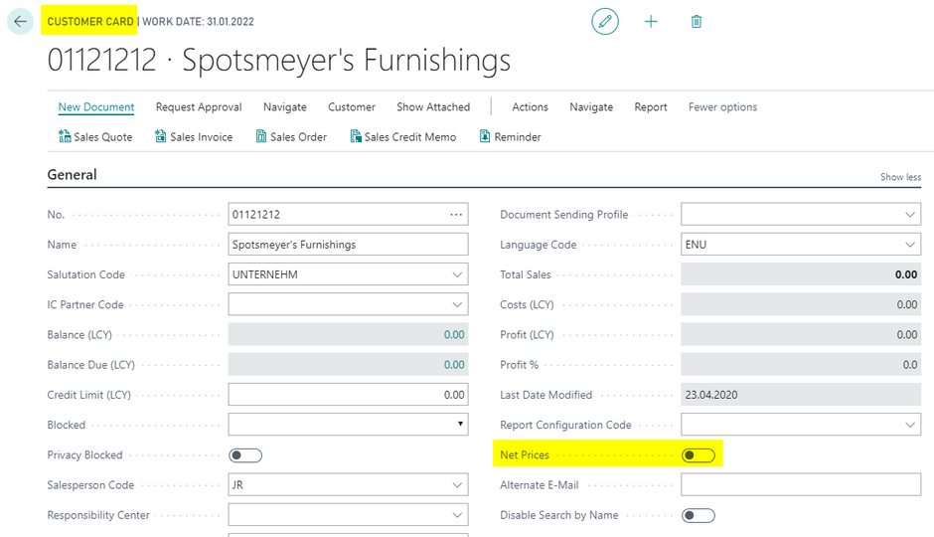
Task: Create a new Reminder document
Action: [x=510, y=137]
